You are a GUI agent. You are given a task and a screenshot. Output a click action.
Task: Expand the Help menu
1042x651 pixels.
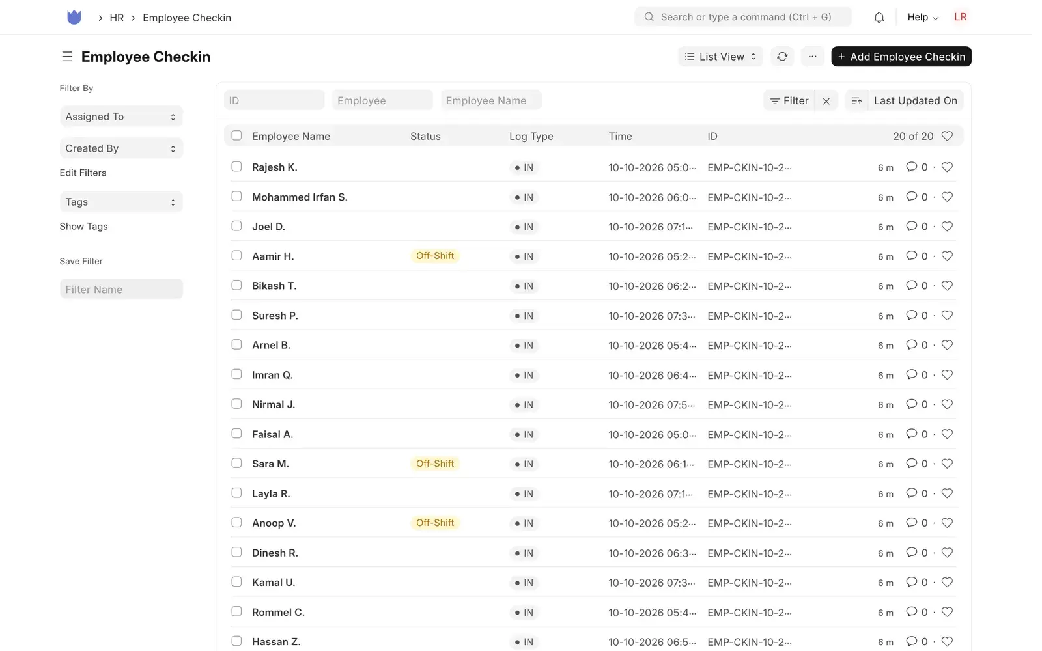click(x=923, y=18)
